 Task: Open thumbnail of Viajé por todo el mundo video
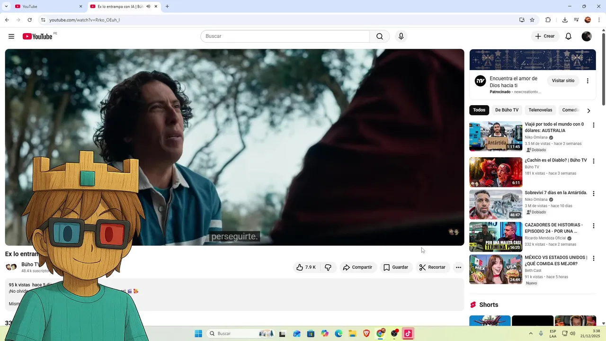point(496,136)
